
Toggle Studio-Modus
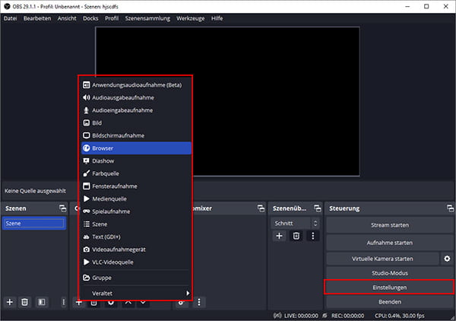coord(390,273)
